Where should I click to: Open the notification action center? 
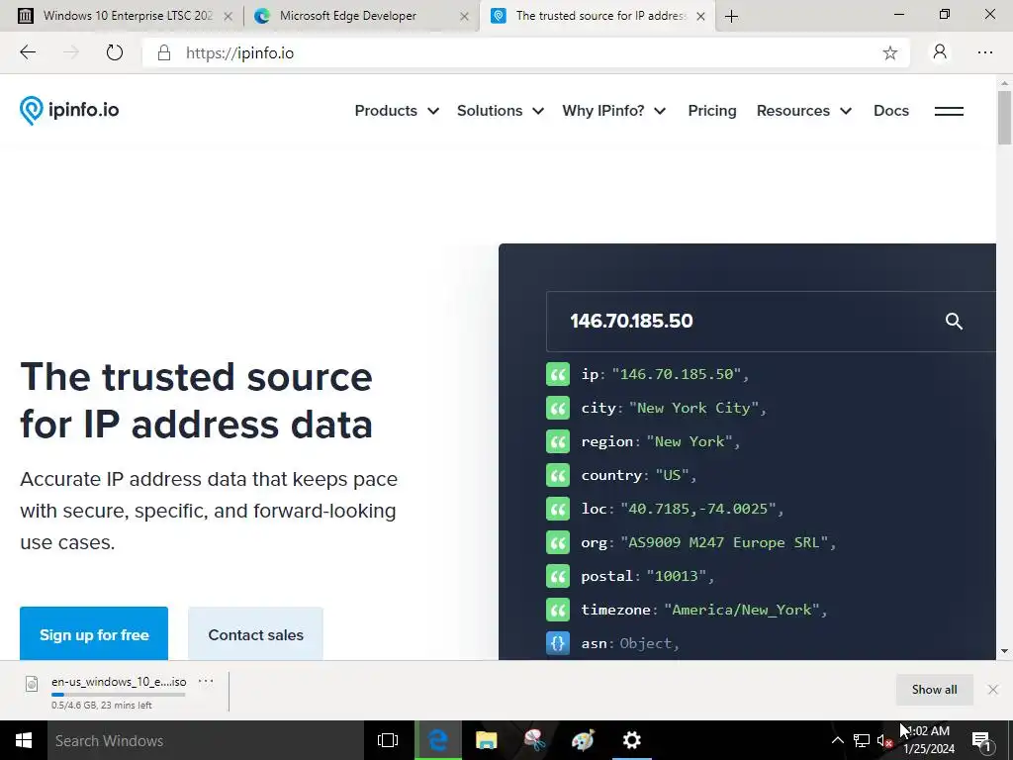point(982,741)
